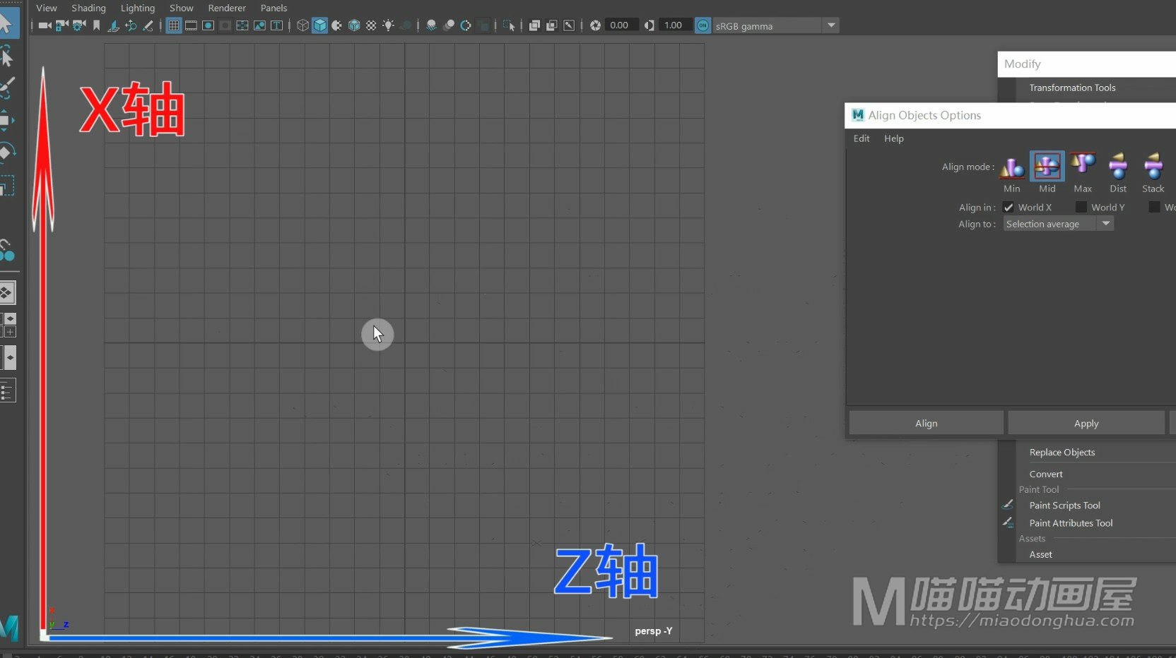Switch to Wireframe display mode
Image resolution: width=1176 pixels, height=658 pixels.
pyautogui.click(x=303, y=25)
